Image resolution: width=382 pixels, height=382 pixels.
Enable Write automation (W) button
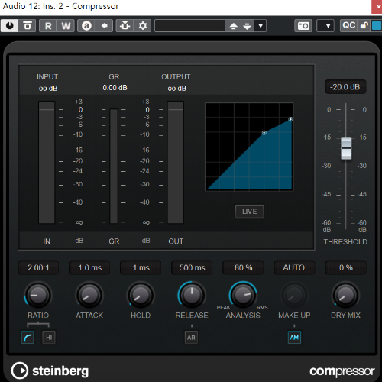tap(66, 26)
